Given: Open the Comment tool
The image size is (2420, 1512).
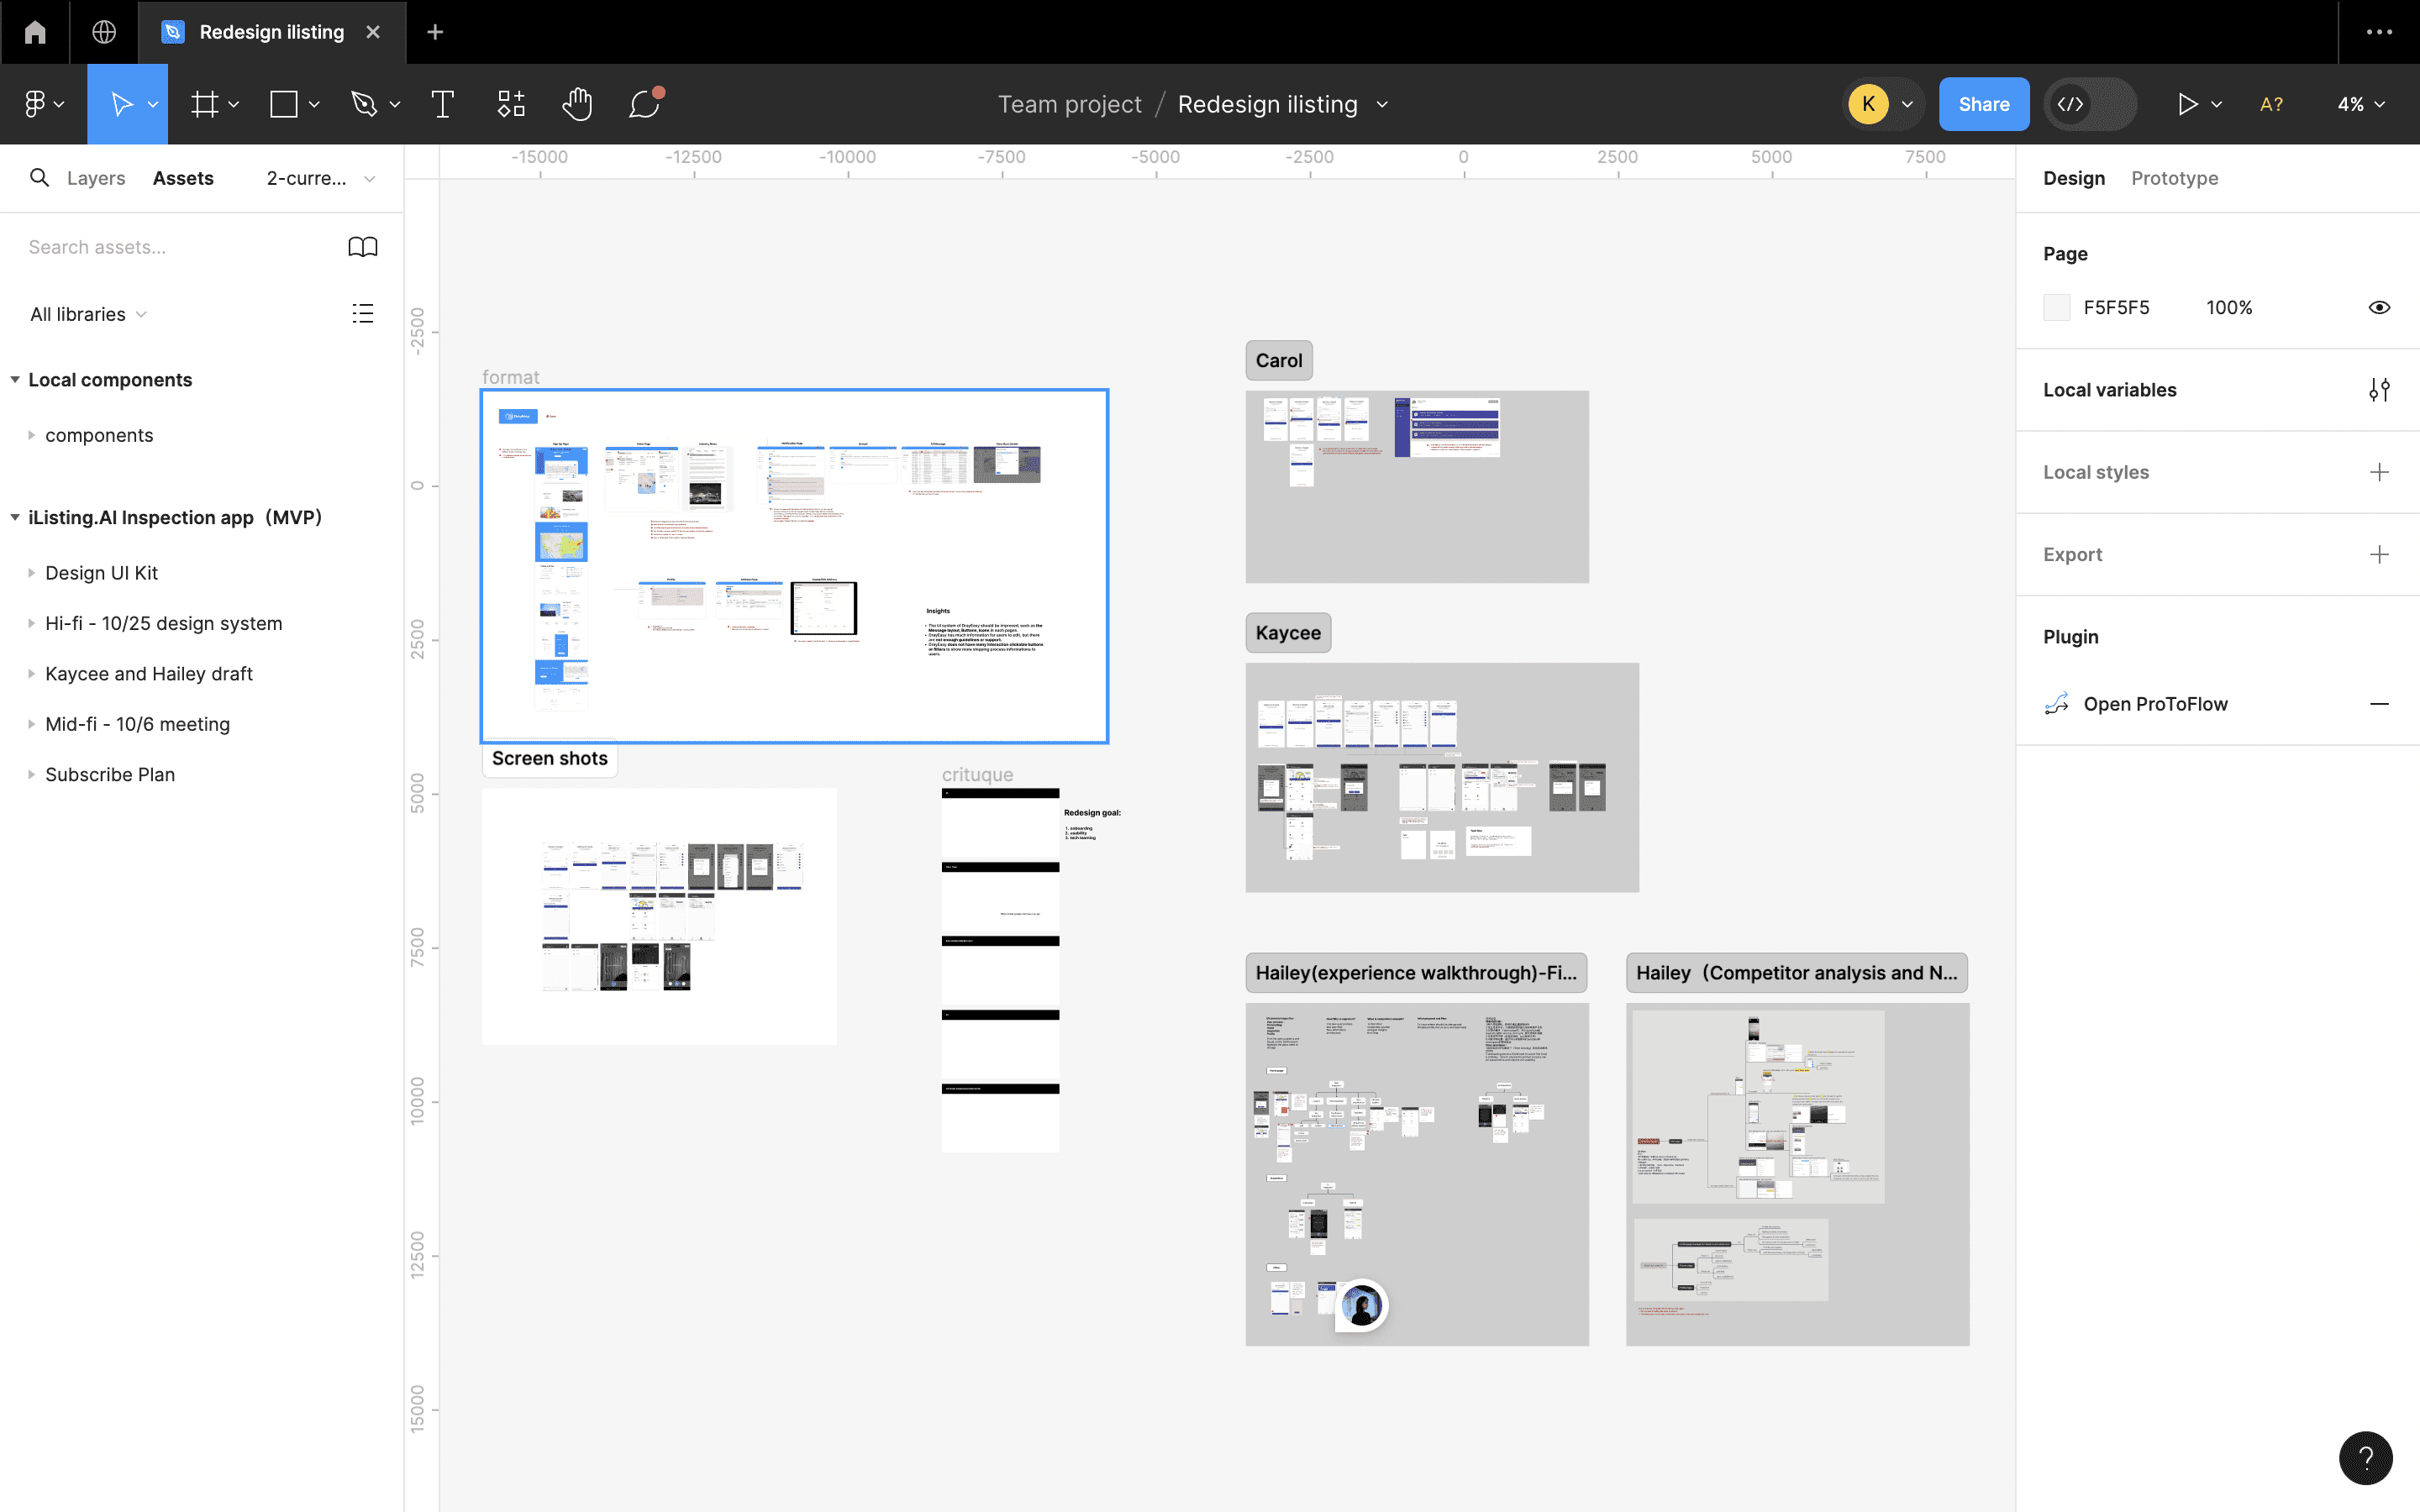Looking at the screenshot, I should click(x=644, y=104).
